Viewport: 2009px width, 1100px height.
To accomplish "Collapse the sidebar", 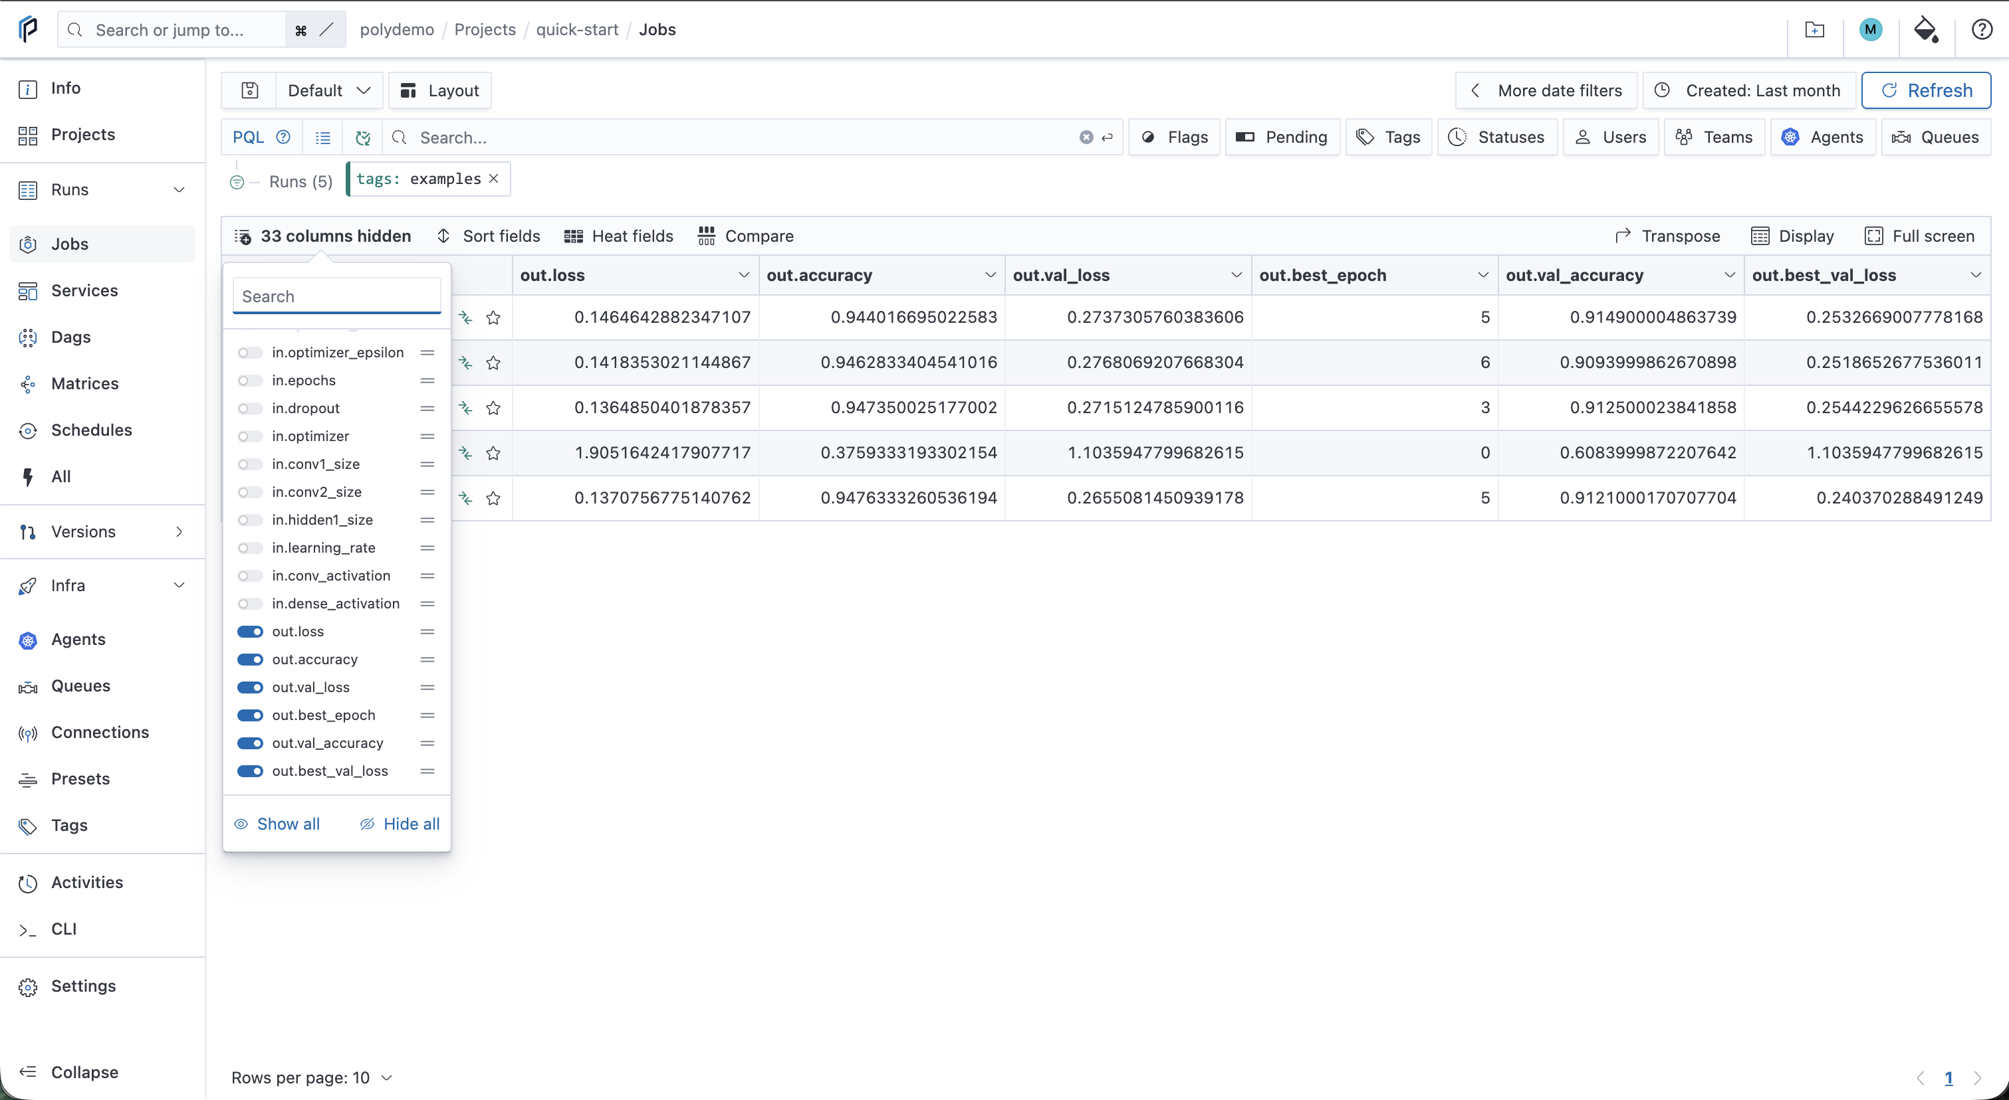I will coord(103,1073).
